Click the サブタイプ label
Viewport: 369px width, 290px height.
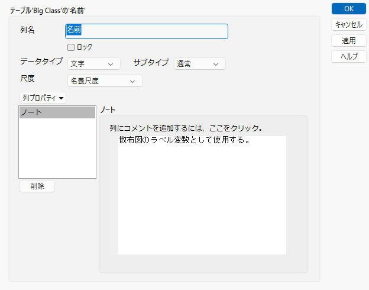tap(151, 62)
